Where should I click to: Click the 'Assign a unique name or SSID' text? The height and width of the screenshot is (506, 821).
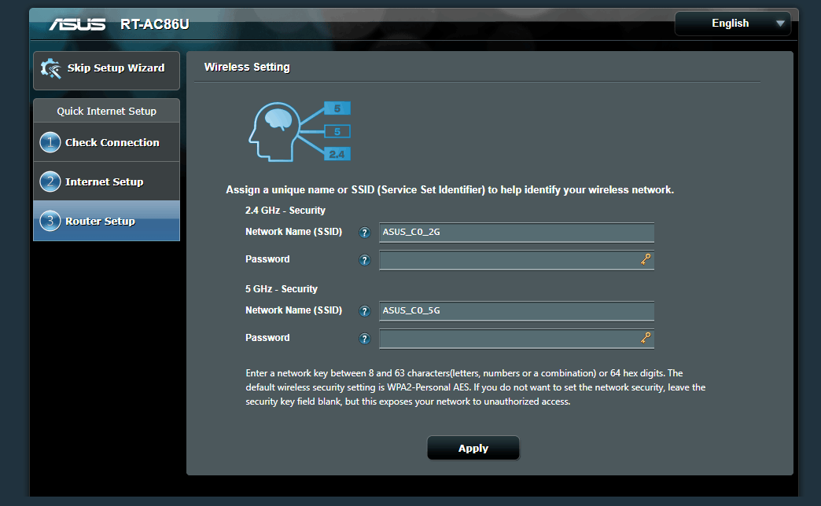450,190
